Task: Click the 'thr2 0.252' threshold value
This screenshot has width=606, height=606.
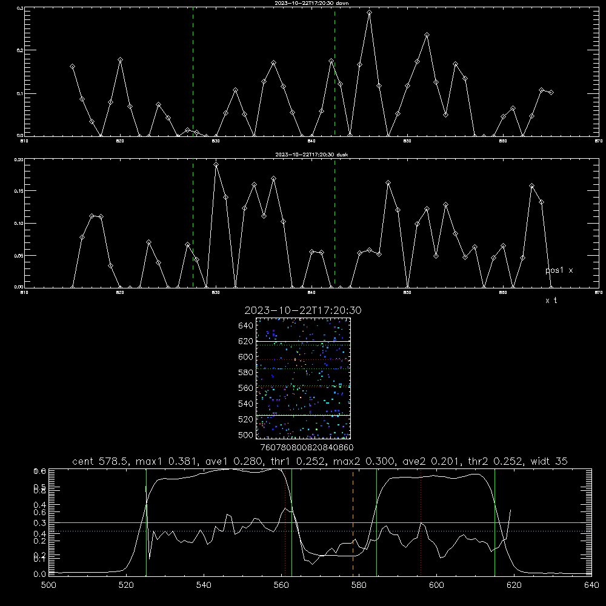Action: pos(495,461)
